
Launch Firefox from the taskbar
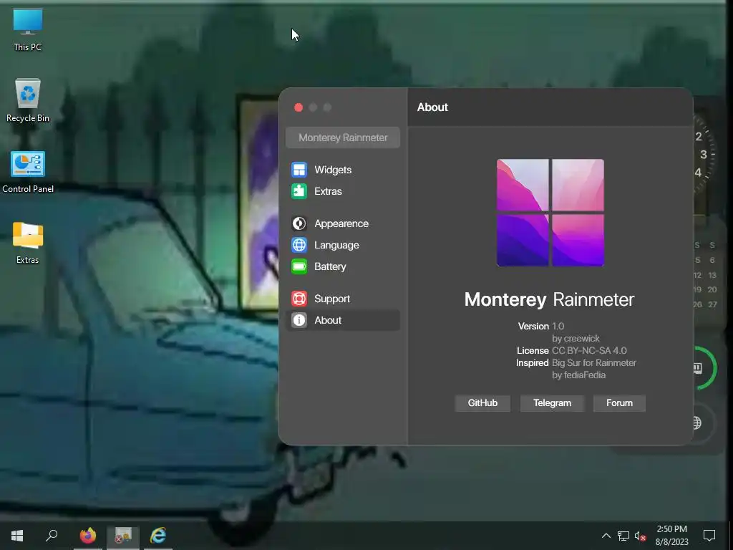click(87, 536)
